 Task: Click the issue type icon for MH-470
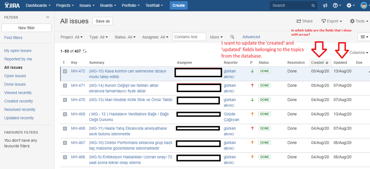tap(65, 100)
